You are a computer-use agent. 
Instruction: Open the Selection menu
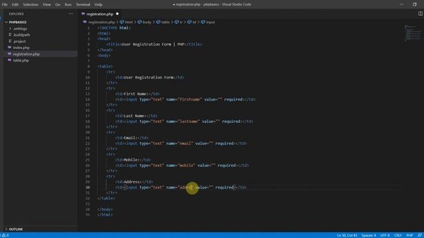(30, 5)
